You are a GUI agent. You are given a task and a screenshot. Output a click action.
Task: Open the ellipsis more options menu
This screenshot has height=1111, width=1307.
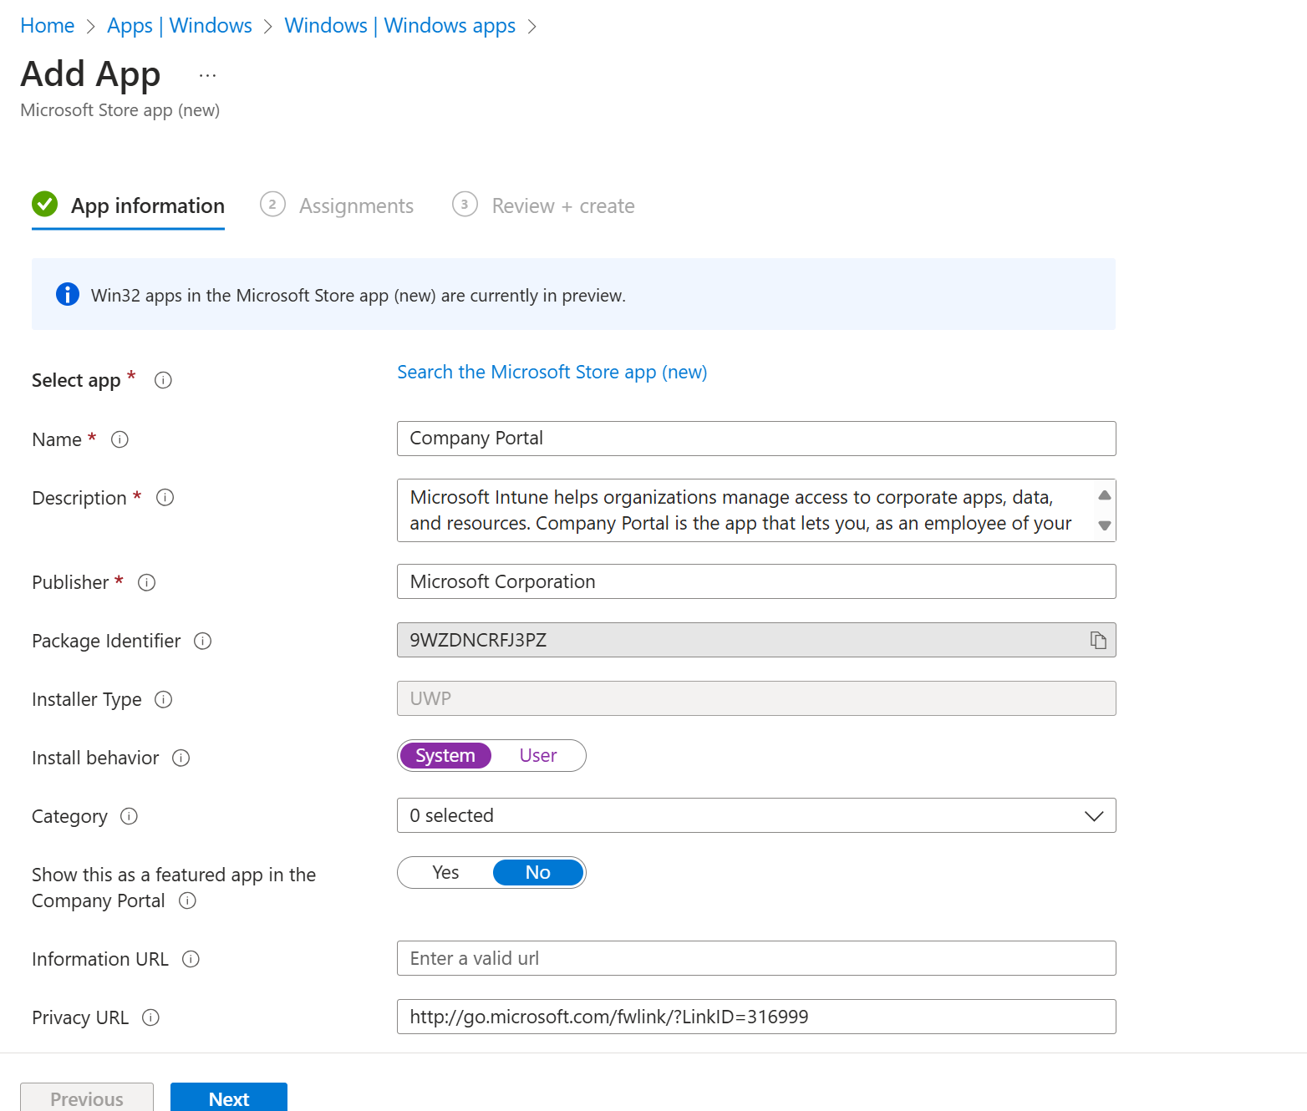click(207, 75)
